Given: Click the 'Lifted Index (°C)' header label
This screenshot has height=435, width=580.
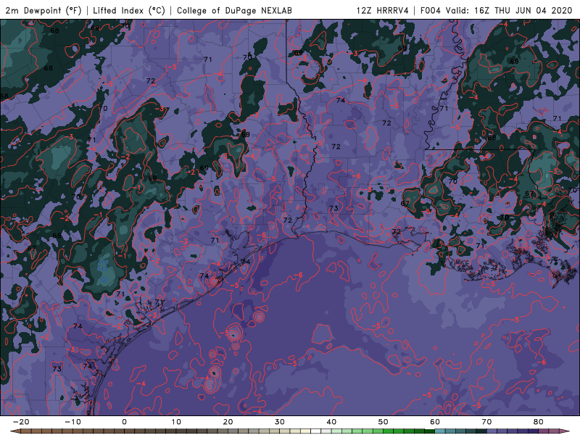Looking at the screenshot, I should pos(129,11).
